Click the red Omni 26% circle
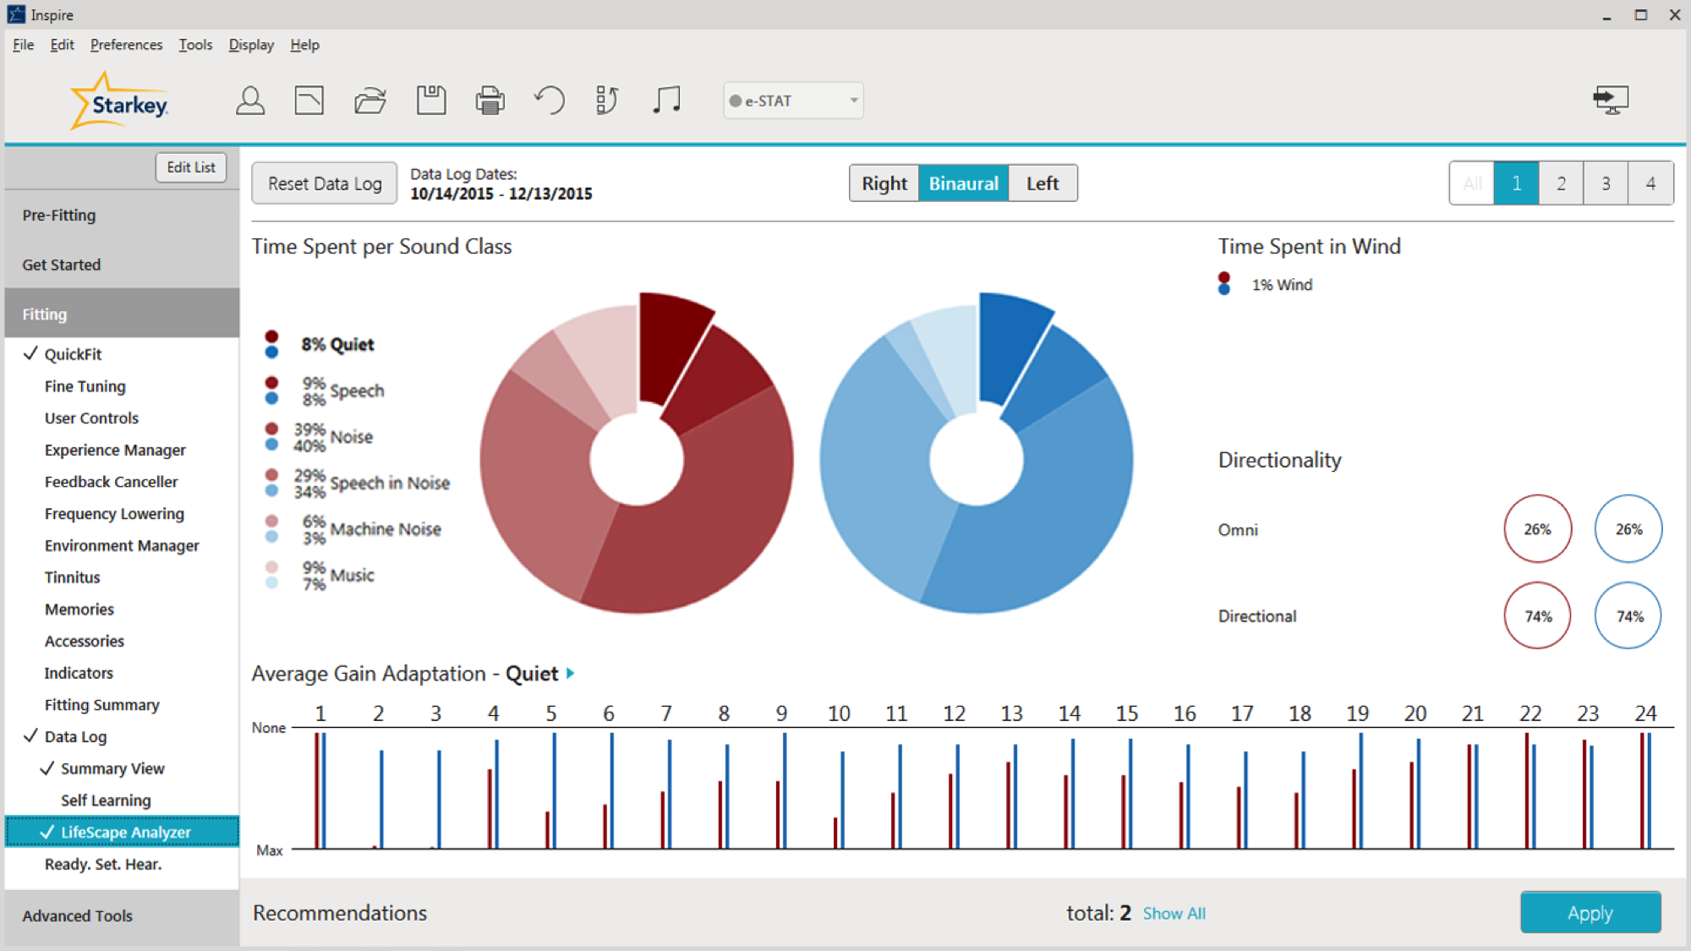Viewport: 1691px width, 951px height. click(x=1538, y=529)
